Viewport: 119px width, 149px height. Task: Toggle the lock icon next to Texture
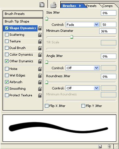(x=40, y=41)
